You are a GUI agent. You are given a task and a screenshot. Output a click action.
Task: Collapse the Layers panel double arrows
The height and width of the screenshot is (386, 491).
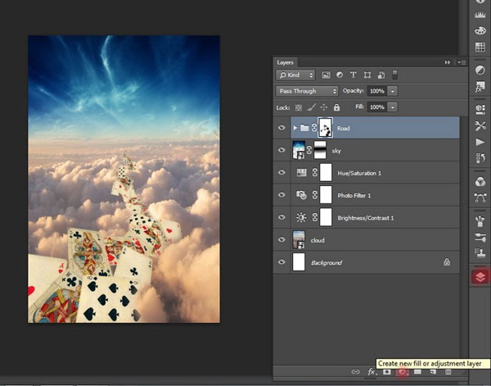(448, 62)
